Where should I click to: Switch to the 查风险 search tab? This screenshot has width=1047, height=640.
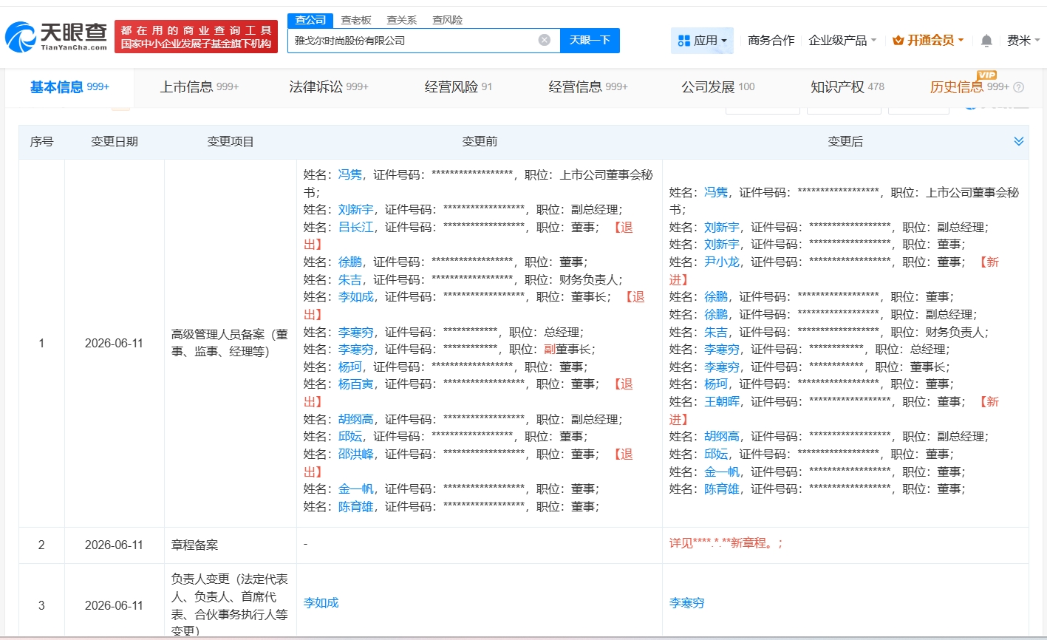click(x=447, y=20)
